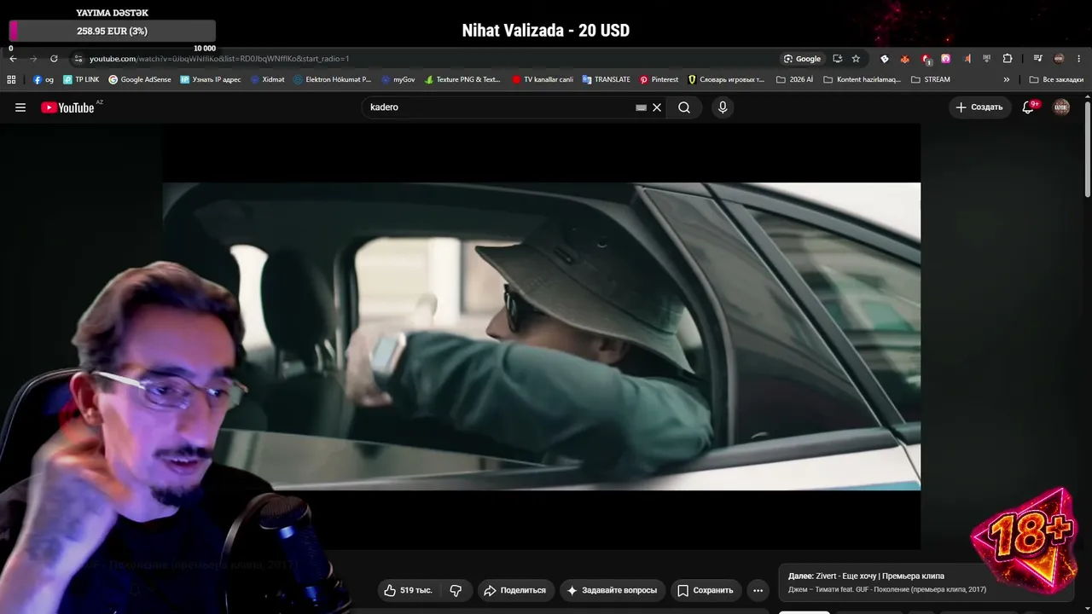Open the Texture PNG & Text bookmark
The width and height of the screenshot is (1092, 614).
click(463, 79)
